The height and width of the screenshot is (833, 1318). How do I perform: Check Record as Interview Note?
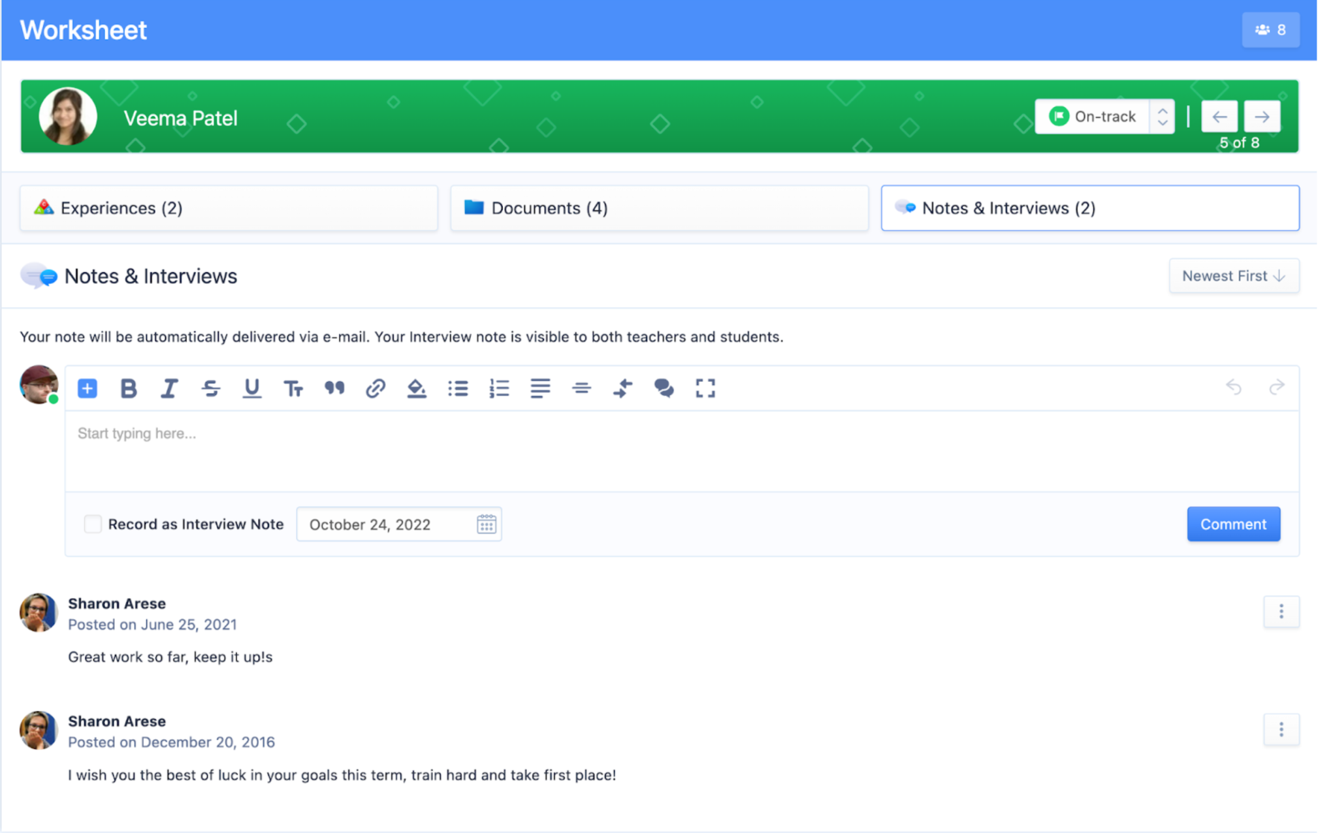(93, 524)
